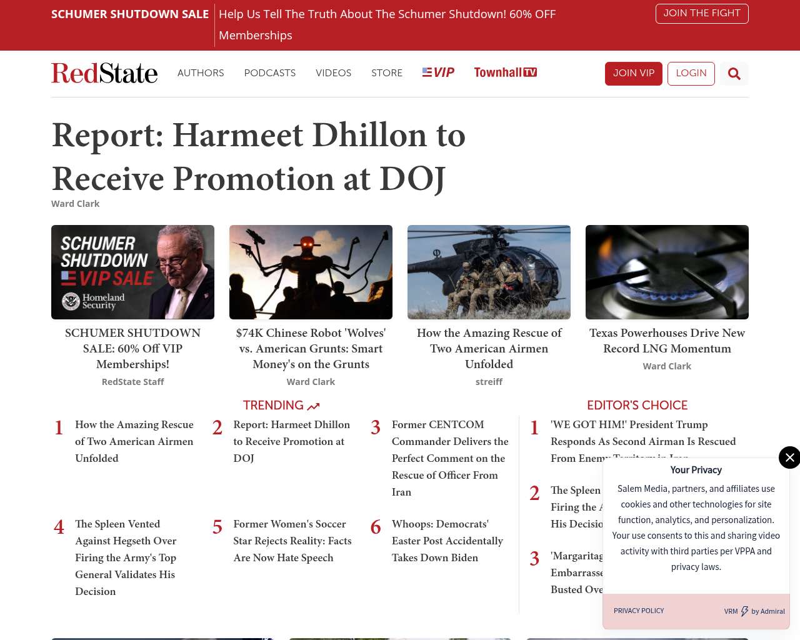This screenshot has width=800, height=640.
Task: Close the Your Privacy popup
Action: click(789, 457)
